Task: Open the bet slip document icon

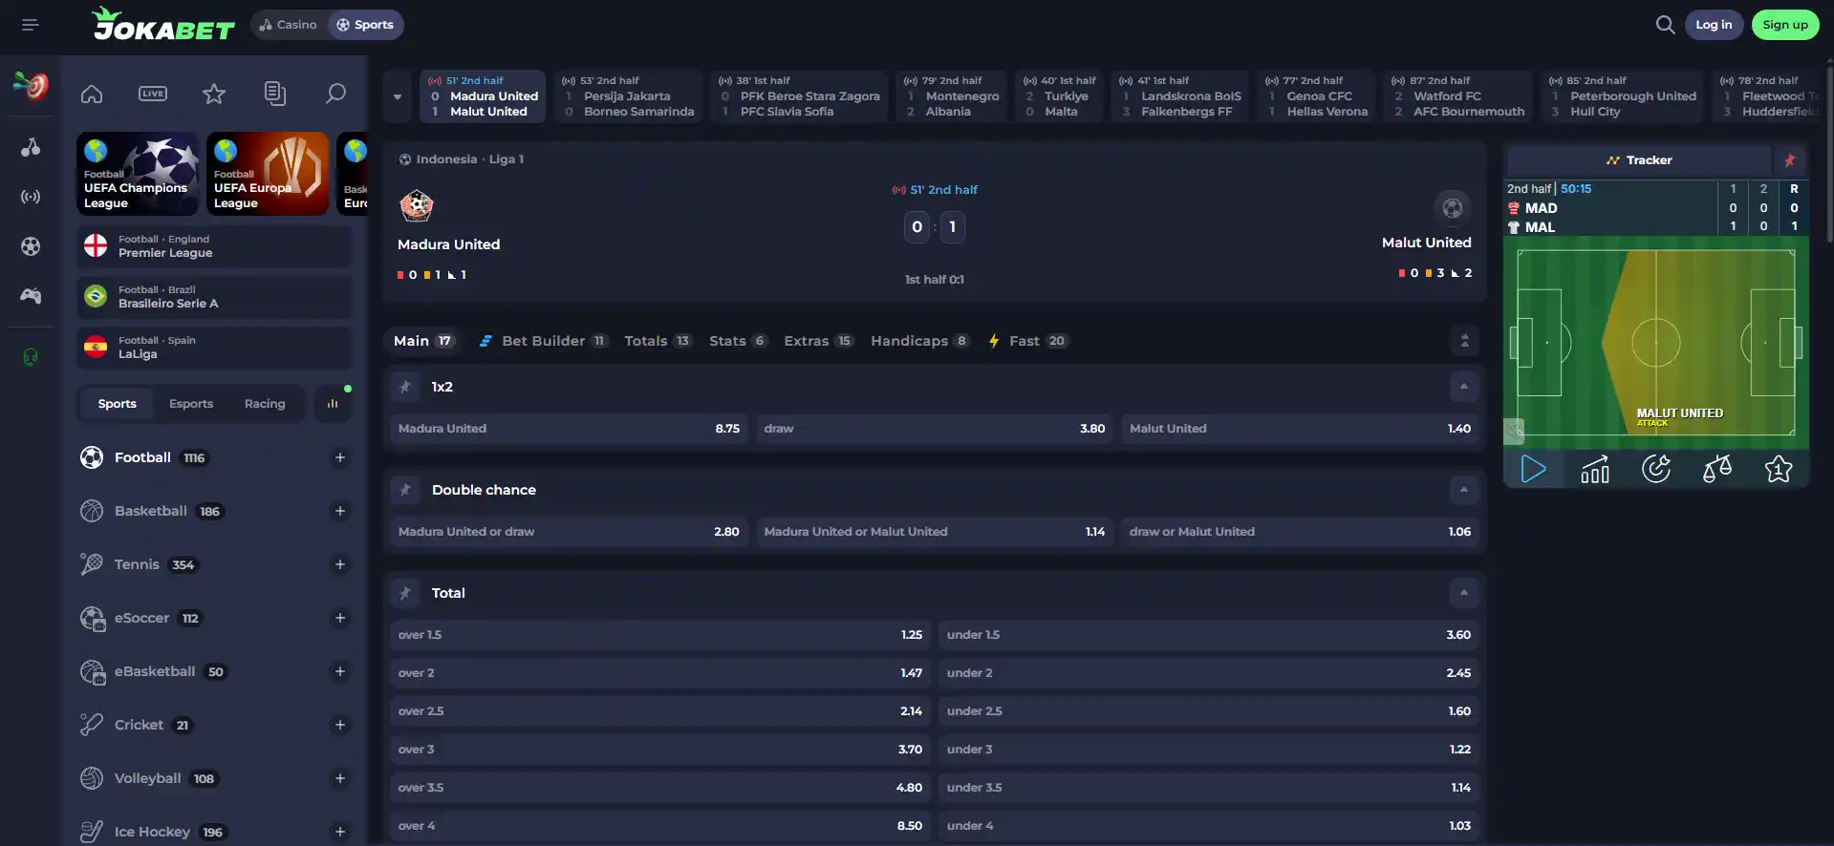Action: 275,94
